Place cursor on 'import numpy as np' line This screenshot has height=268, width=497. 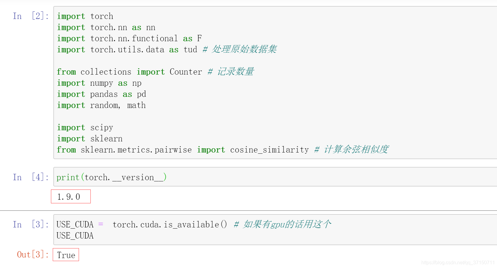pos(99,83)
